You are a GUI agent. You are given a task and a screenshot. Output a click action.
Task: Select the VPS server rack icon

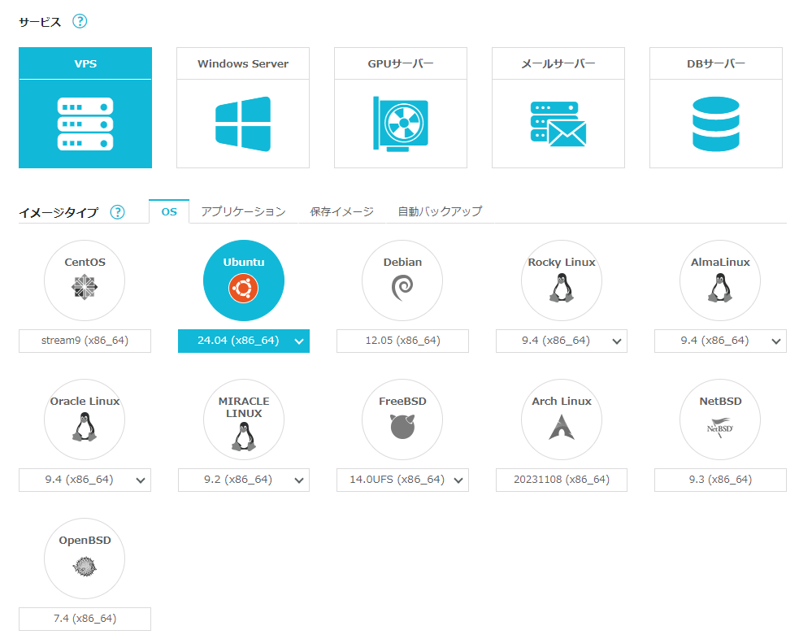[85, 124]
